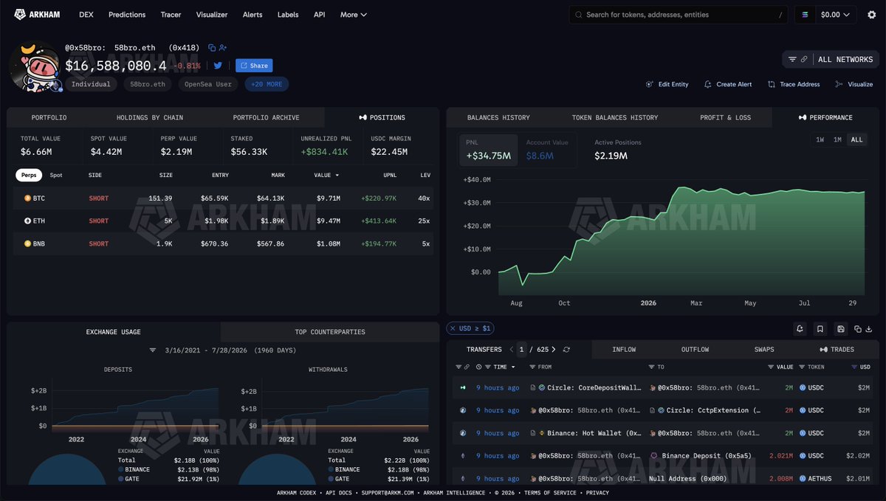886x501 pixels.
Task: Click the wallet balance icon in top bar
Action: [806, 15]
